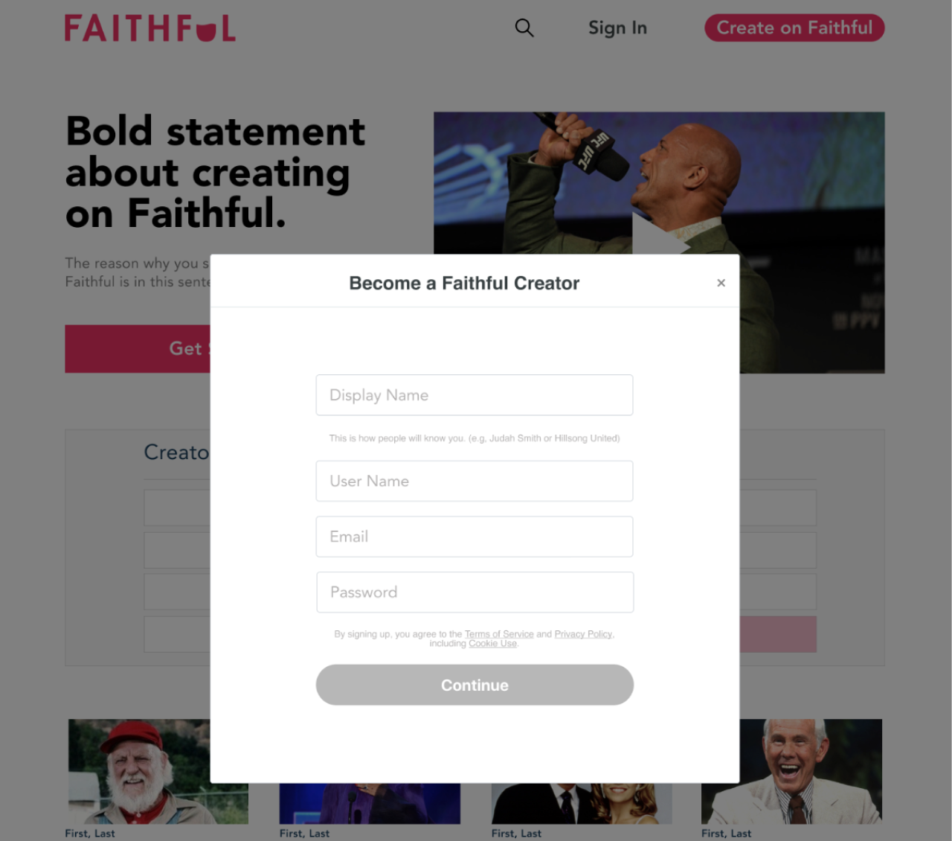Click the Password field
Viewport: 952px width, 841px height.
tap(475, 592)
